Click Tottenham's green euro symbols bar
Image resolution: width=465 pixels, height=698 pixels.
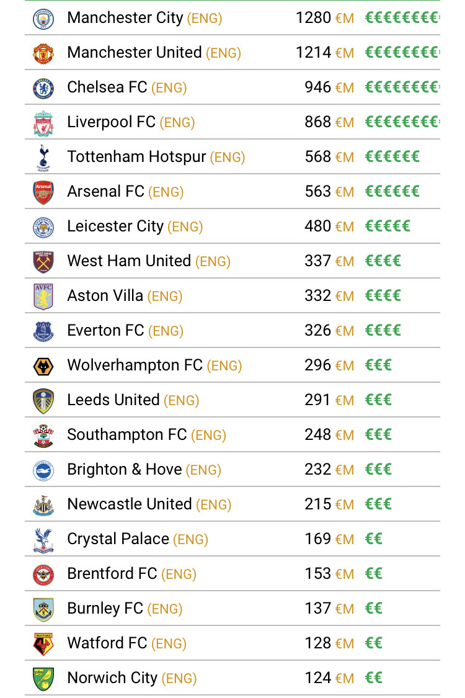point(392,157)
